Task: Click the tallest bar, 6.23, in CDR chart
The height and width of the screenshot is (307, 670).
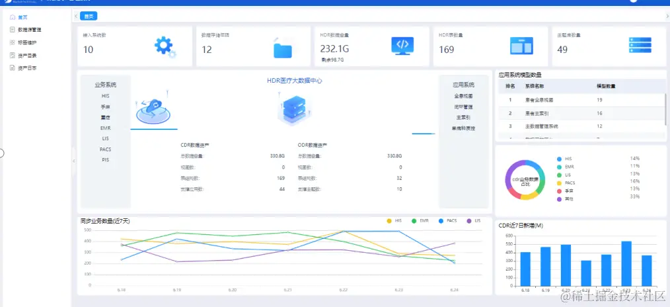Action: pos(626,264)
